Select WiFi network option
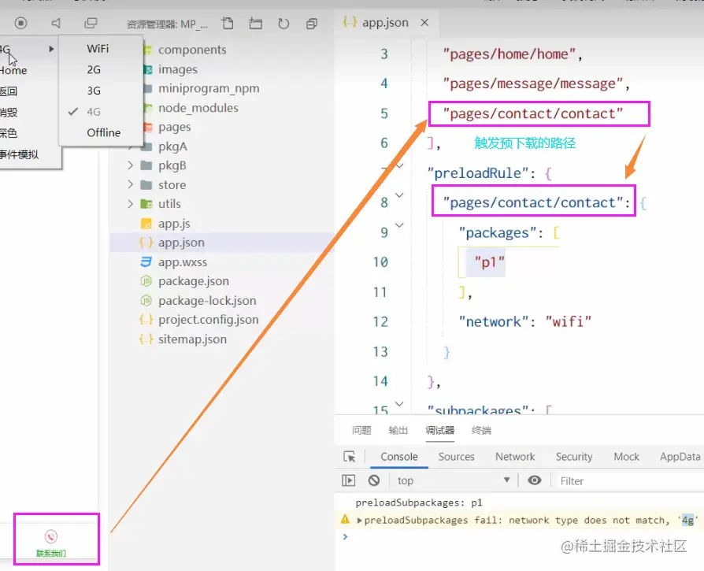The width and height of the screenshot is (704, 571). (98, 49)
